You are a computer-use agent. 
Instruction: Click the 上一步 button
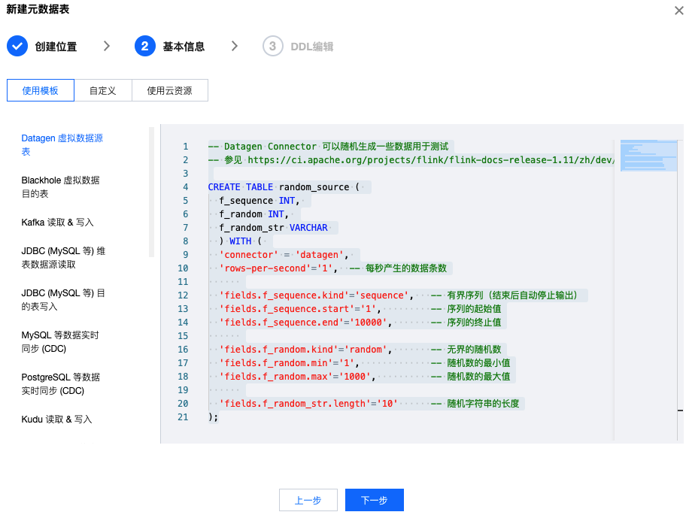308,500
